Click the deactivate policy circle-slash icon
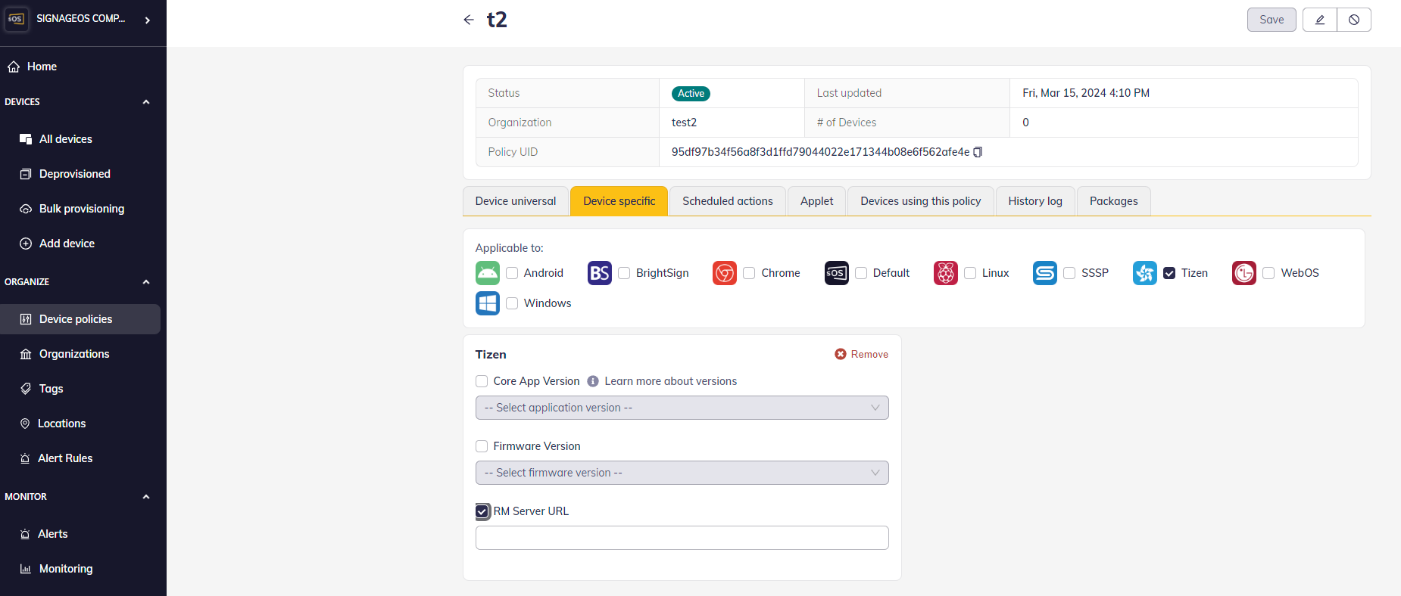 pos(1354,20)
